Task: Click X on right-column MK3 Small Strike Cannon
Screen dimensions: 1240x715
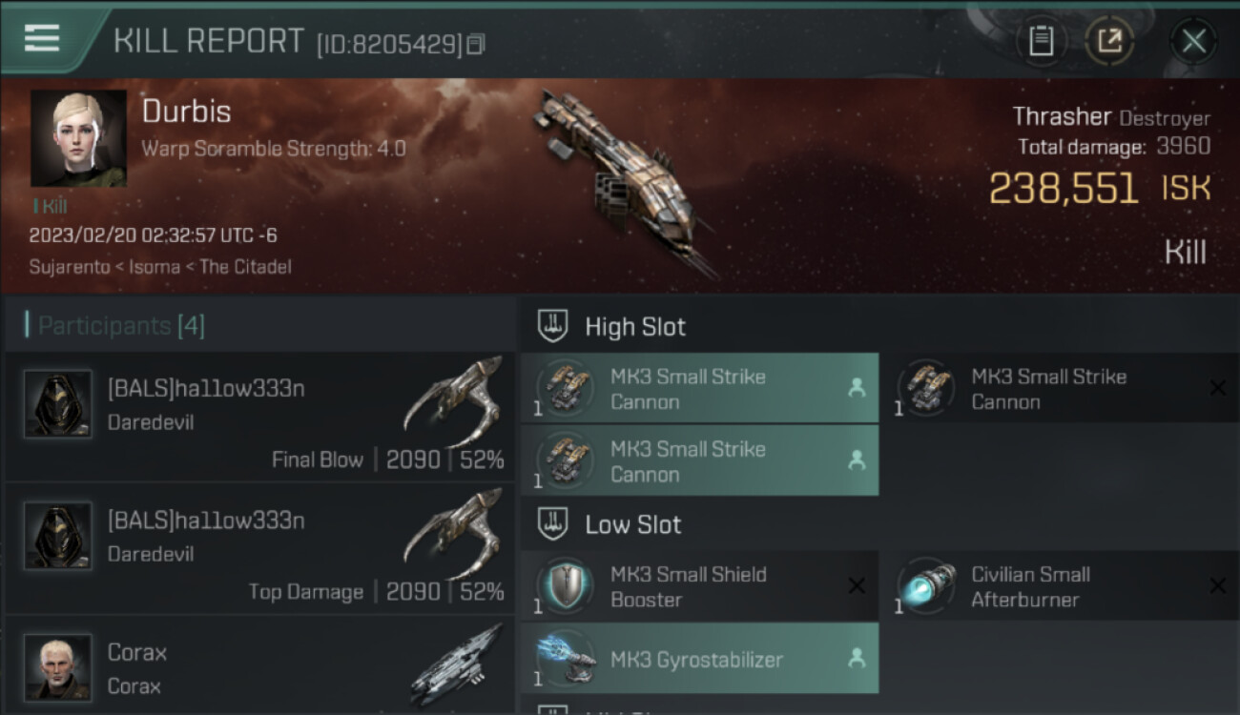Action: (x=1217, y=387)
